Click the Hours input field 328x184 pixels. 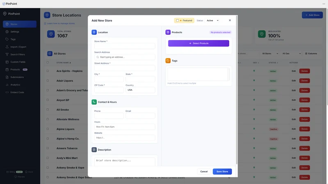(125, 127)
